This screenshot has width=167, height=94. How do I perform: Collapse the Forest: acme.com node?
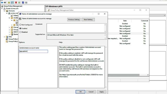(x=2, y=9)
